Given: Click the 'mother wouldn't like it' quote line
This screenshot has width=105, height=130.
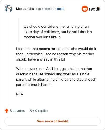Looking at the screenshot, I should pos(42,37).
